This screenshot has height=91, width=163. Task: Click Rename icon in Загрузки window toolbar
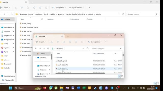[70, 42]
